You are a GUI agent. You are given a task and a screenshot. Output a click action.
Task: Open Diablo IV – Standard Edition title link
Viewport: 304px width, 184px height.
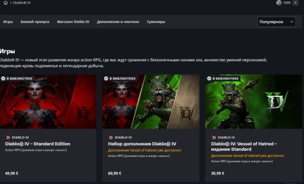click(x=38, y=144)
